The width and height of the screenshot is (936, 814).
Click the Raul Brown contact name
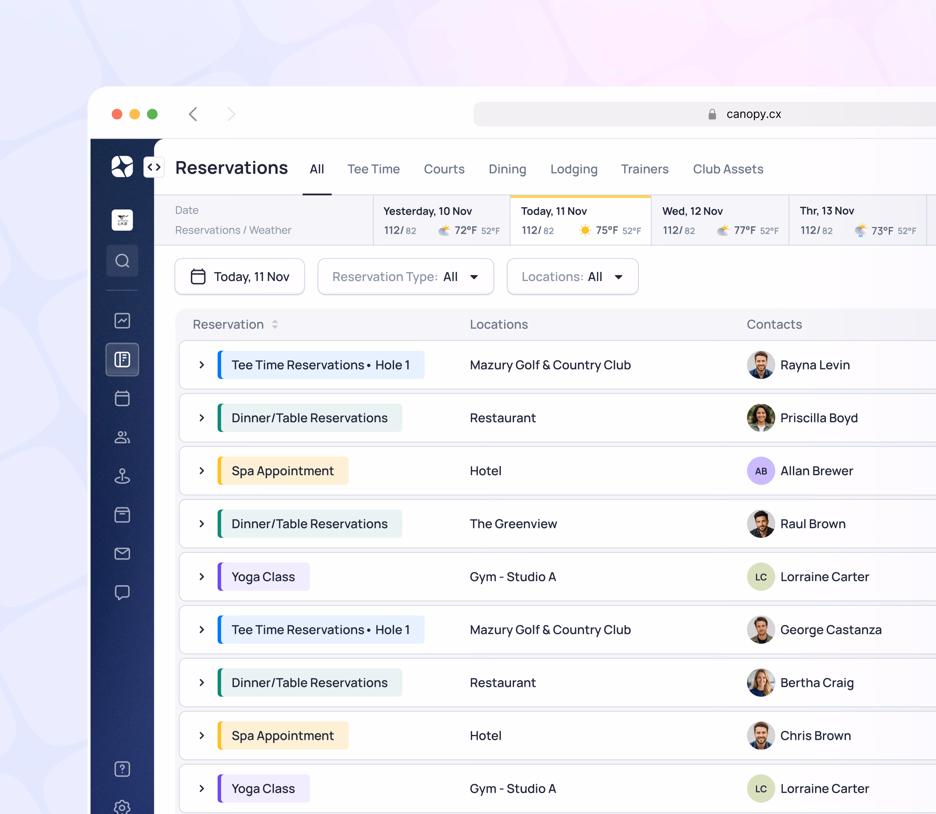click(813, 524)
